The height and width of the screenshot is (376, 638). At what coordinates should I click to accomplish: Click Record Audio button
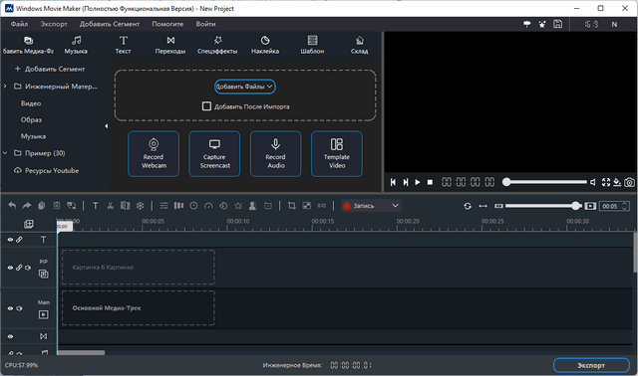(275, 154)
